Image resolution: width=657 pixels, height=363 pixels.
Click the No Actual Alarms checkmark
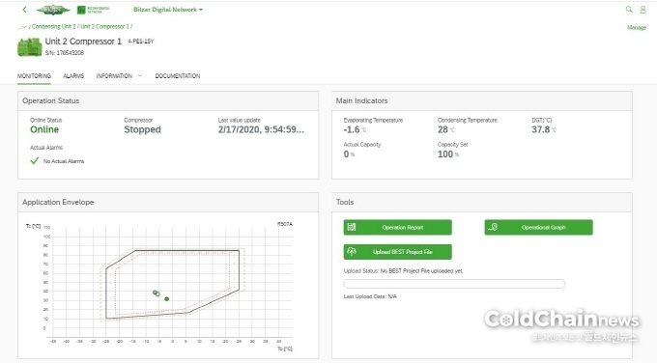point(35,161)
